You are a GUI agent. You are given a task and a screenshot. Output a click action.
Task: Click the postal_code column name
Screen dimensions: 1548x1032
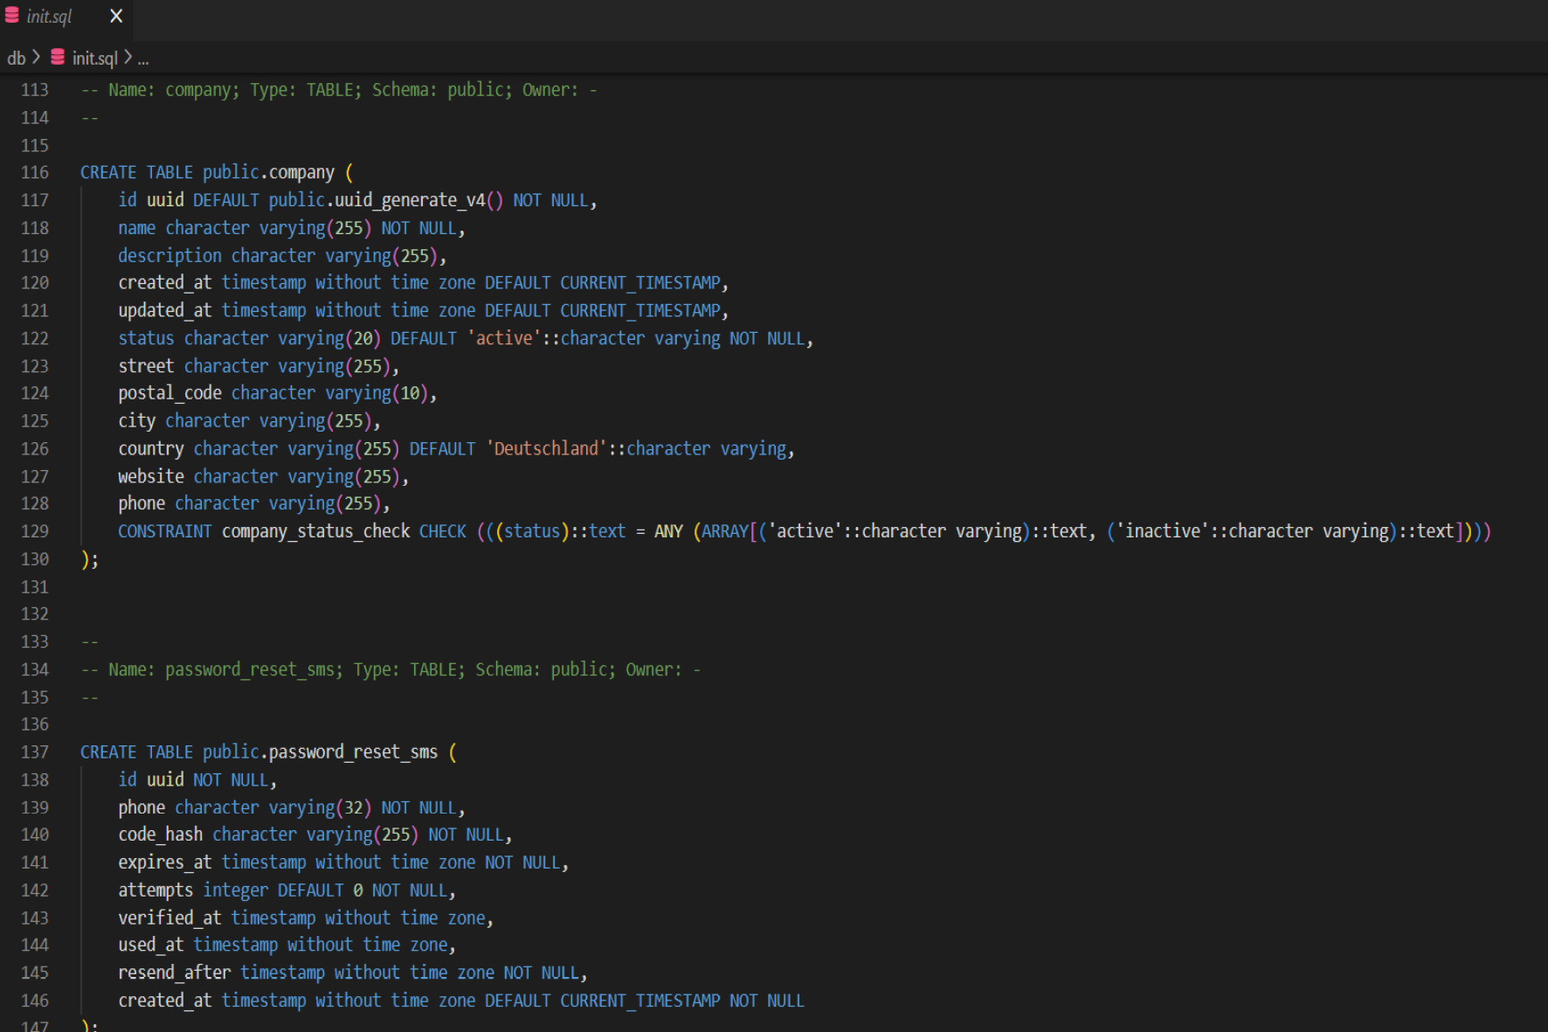click(x=169, y=393)
